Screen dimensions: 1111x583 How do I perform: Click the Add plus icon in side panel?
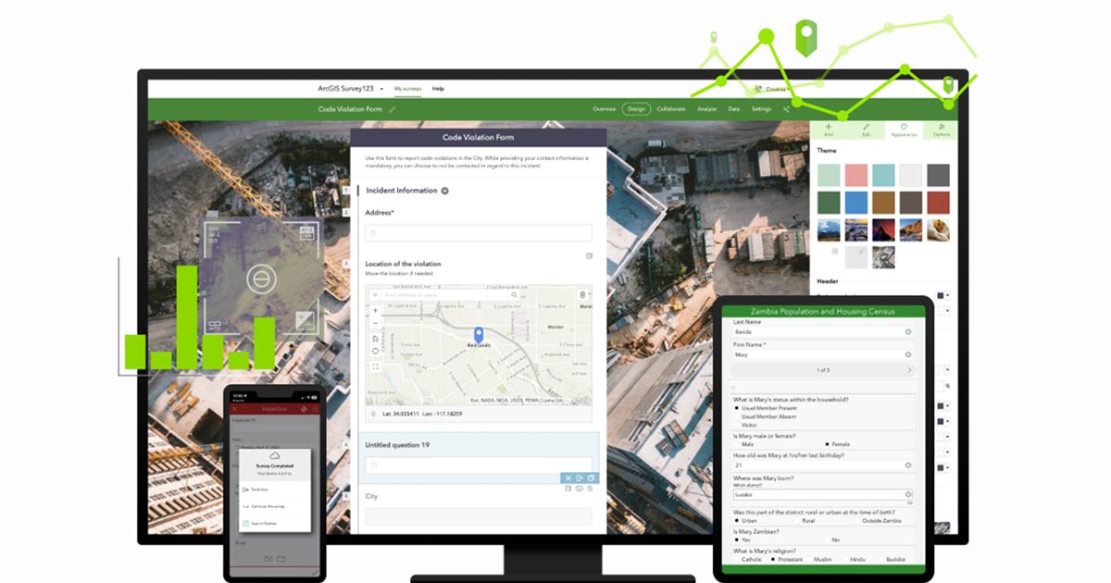click(828, 127)
